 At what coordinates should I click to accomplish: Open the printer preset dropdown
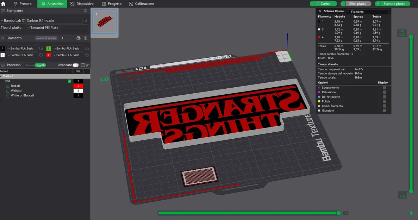click(41, 20)
